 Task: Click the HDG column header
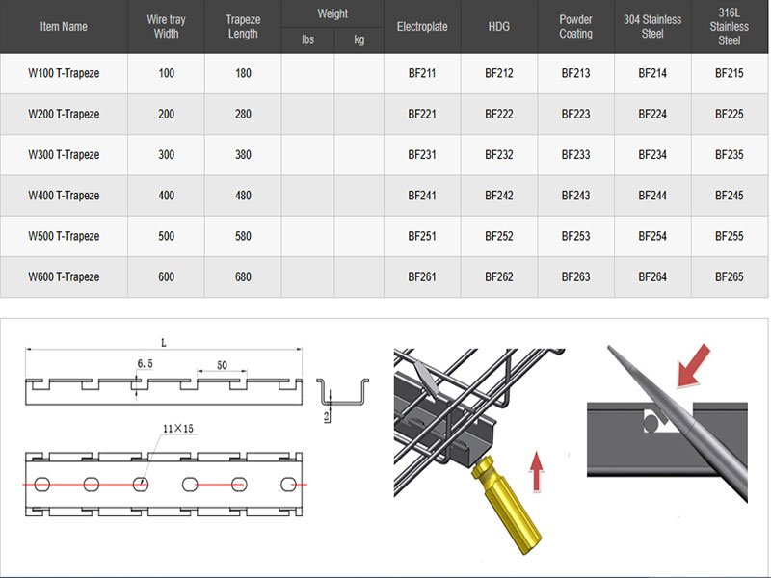pyautogui.click(x=499, y=27)
